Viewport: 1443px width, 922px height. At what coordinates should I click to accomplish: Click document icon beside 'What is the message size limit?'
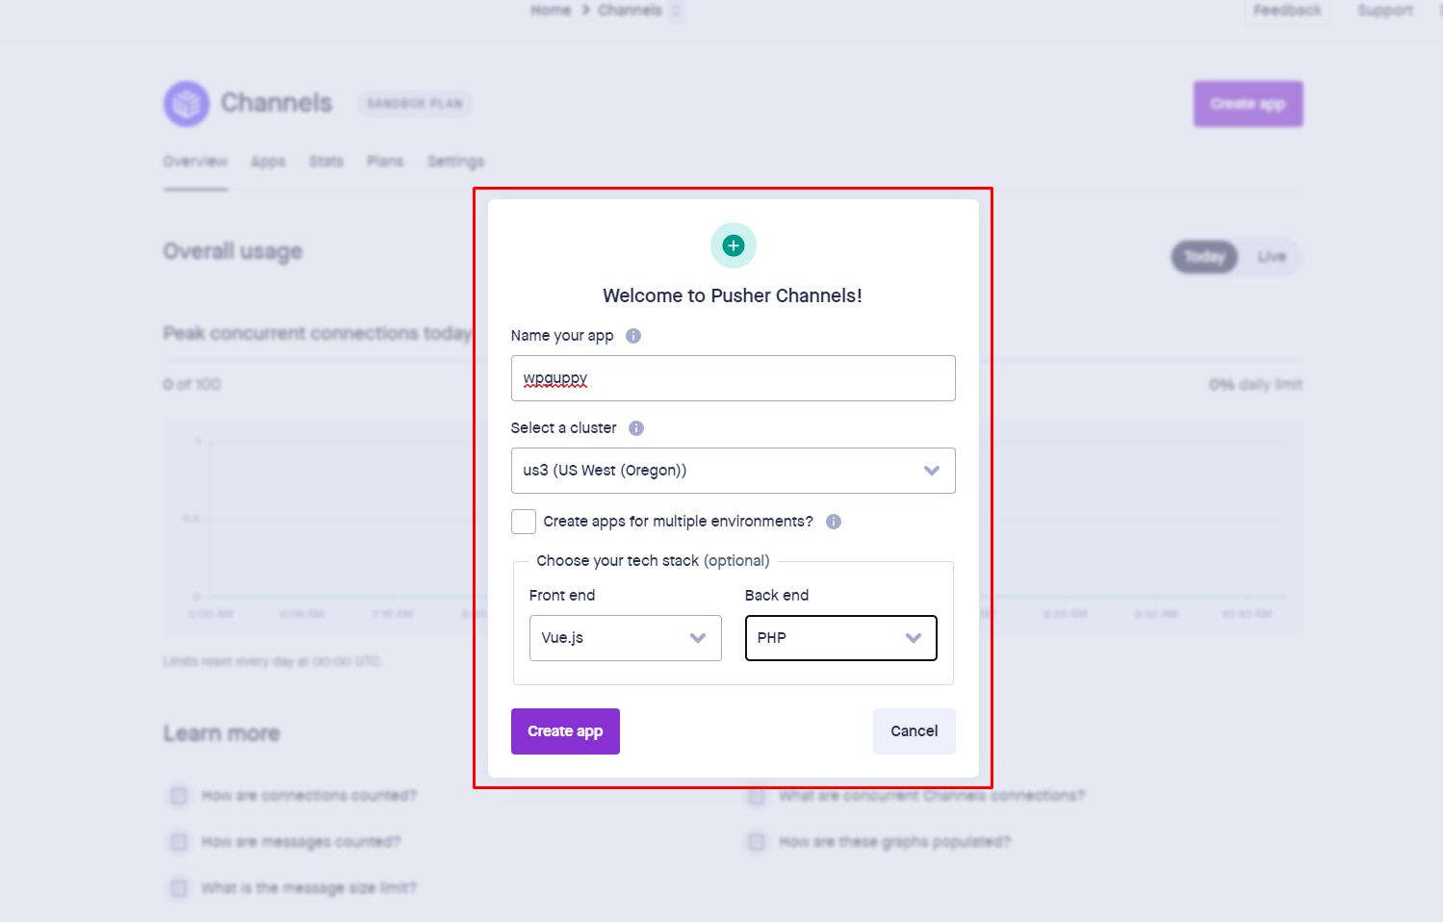[x=179, y=887]
